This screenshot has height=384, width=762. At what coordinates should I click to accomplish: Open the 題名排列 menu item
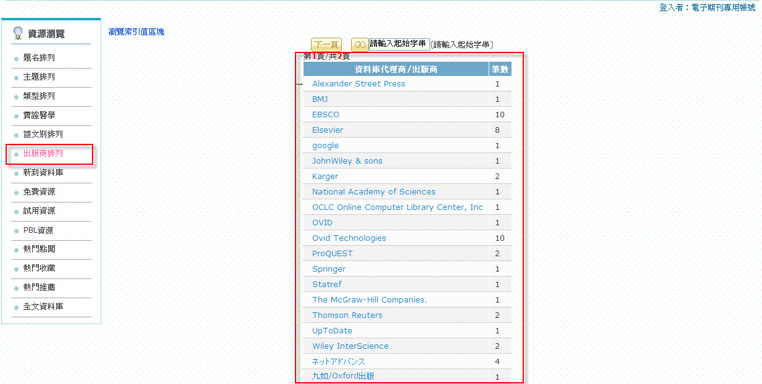39,57
